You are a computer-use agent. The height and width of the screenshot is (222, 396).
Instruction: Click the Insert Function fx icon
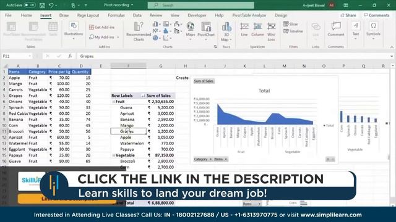point(70,56)
